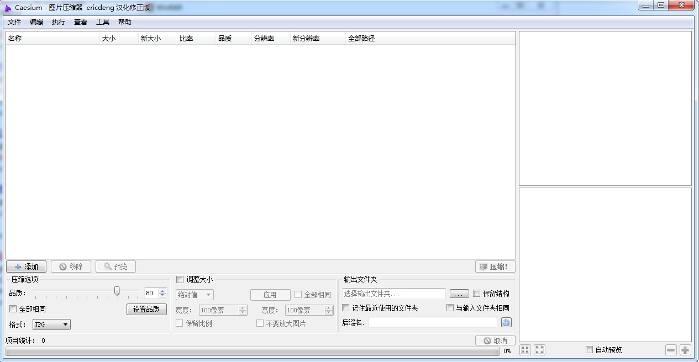Click the 0% progress label
Image resolution: width=699 pixels, height=362 pixels.
tap(507, 352)
